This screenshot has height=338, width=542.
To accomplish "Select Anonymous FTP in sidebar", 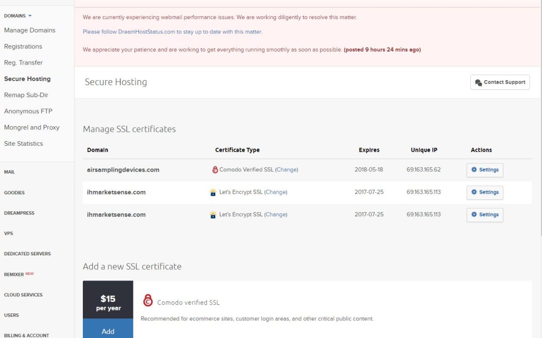I will pos(28,111).
